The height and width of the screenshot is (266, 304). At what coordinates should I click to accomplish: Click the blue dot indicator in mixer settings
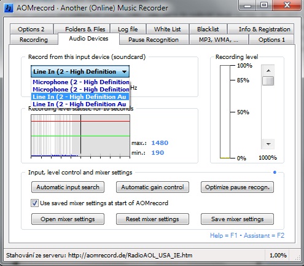(x=275, y=173)
